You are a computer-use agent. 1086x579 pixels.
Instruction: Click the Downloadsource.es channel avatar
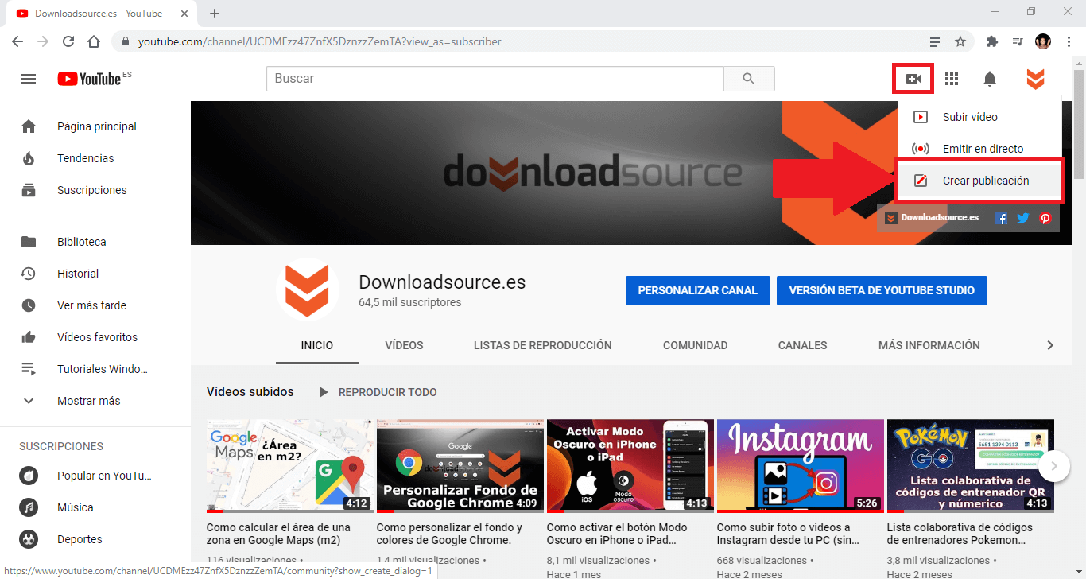point(308,289)
